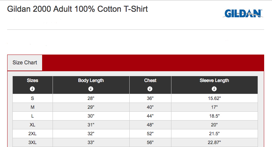Select the S size row
272x147 pixels.
tap(135, 98)
